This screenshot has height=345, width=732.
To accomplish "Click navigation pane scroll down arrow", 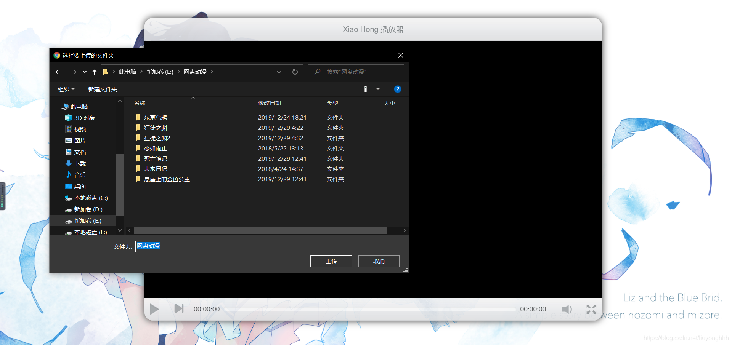I will click(120, 230).
